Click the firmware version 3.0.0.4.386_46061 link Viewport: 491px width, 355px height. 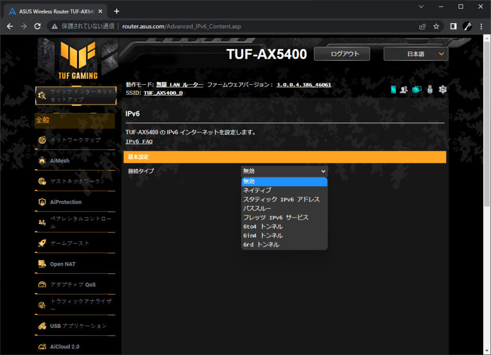click(304, 85)
